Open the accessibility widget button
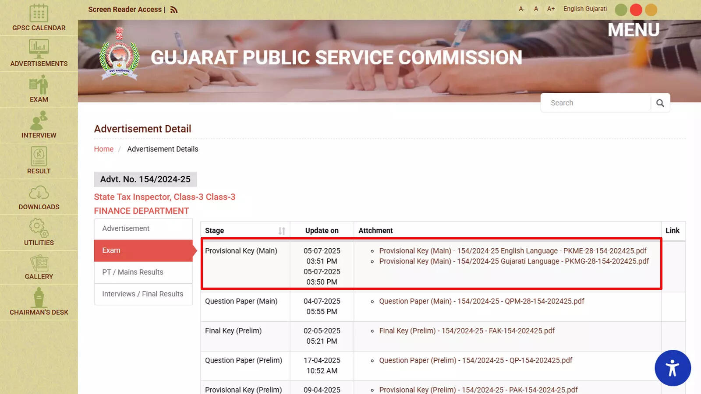 [673, 368]
